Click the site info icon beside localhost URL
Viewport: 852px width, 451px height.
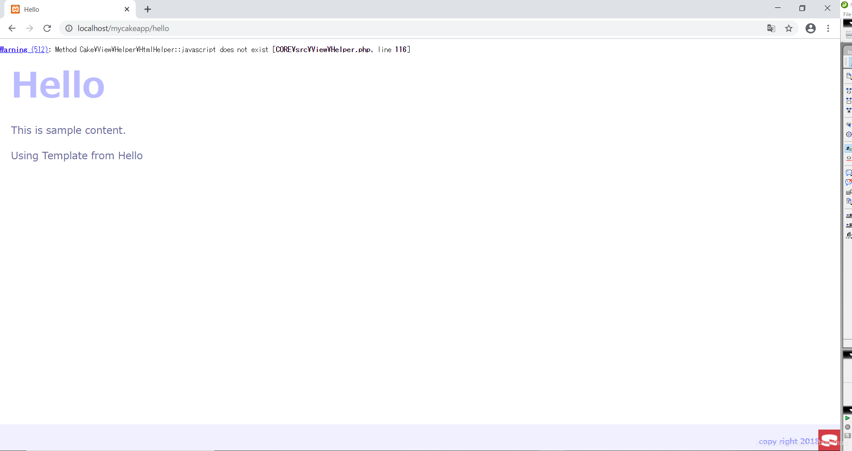click(69, 28)
